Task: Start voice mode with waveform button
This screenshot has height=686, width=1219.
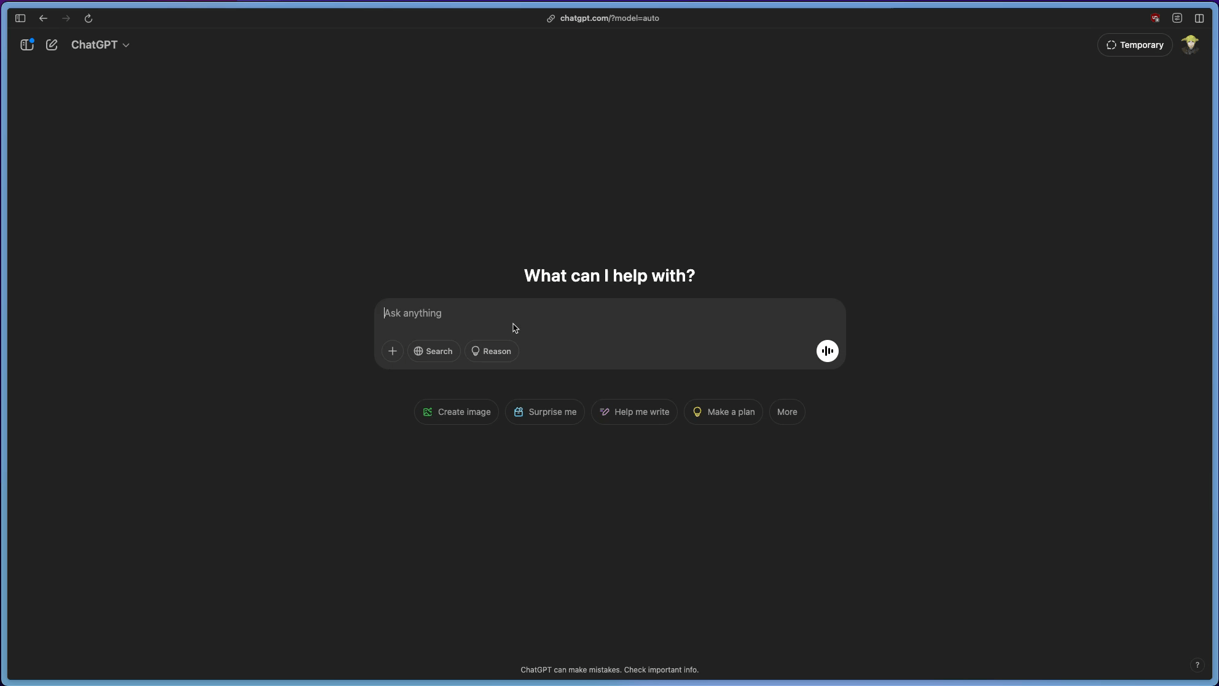Action: (827, 351)
